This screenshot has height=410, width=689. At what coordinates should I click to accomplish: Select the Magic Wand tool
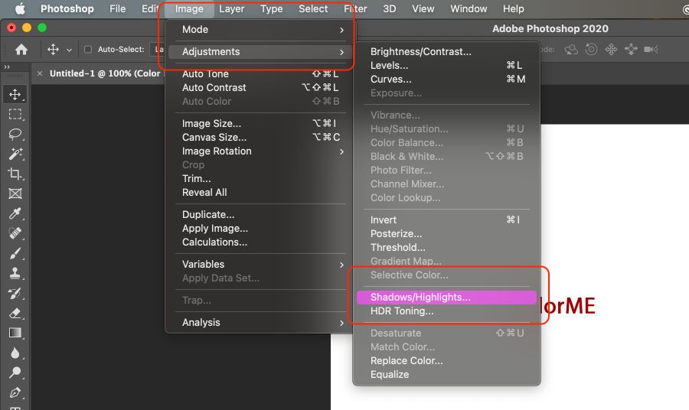[x=15, y=154]
